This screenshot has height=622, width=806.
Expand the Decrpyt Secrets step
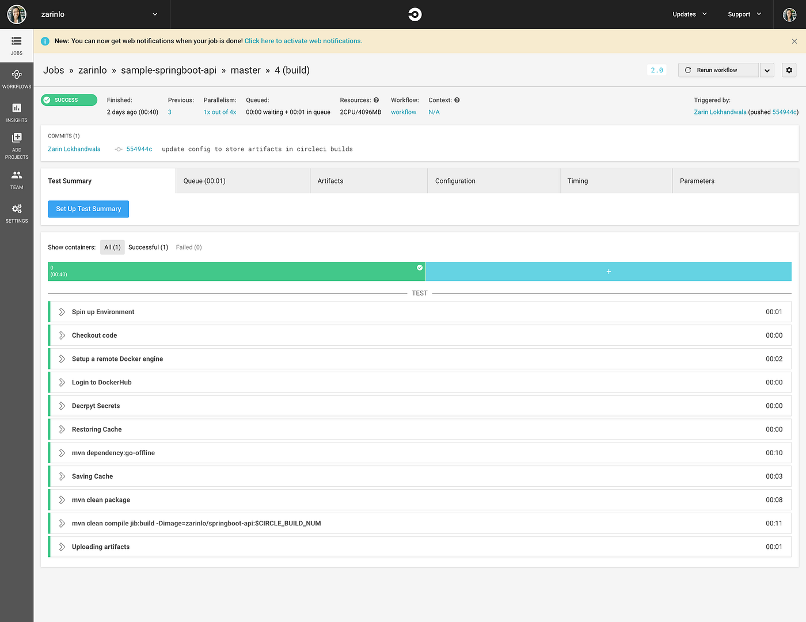point(420,406)
